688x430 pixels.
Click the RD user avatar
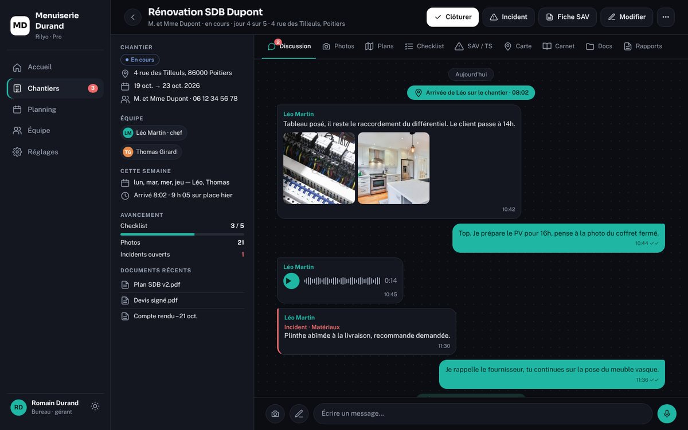point(18,407)
